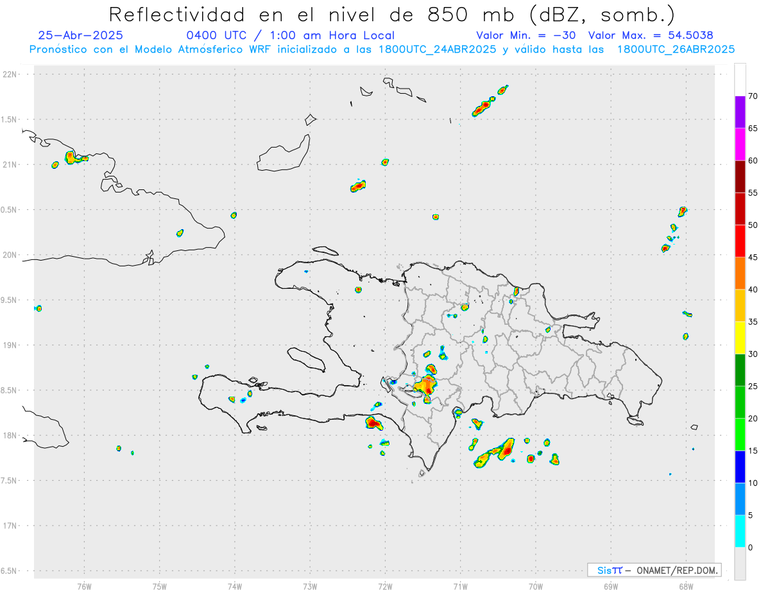Screen dimensions: 770x595
Task: Click the '0' value on the color scale
Action: click(x=751, y=548)
